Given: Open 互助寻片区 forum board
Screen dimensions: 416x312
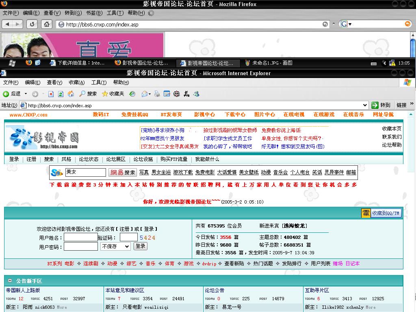Looking at the screenshot, I should tap(317, 290).
